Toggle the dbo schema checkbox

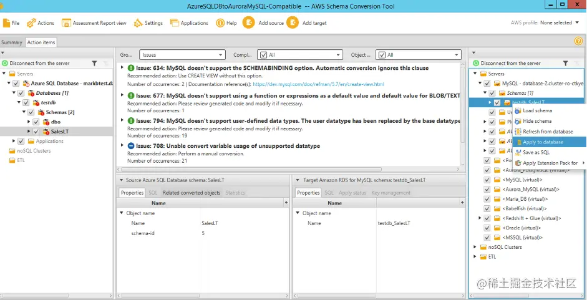point(36,122)
